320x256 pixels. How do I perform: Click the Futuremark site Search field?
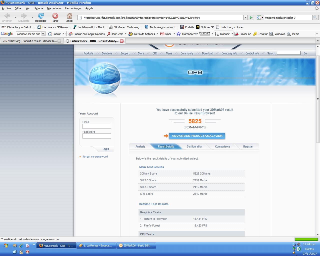click(288, 53)
